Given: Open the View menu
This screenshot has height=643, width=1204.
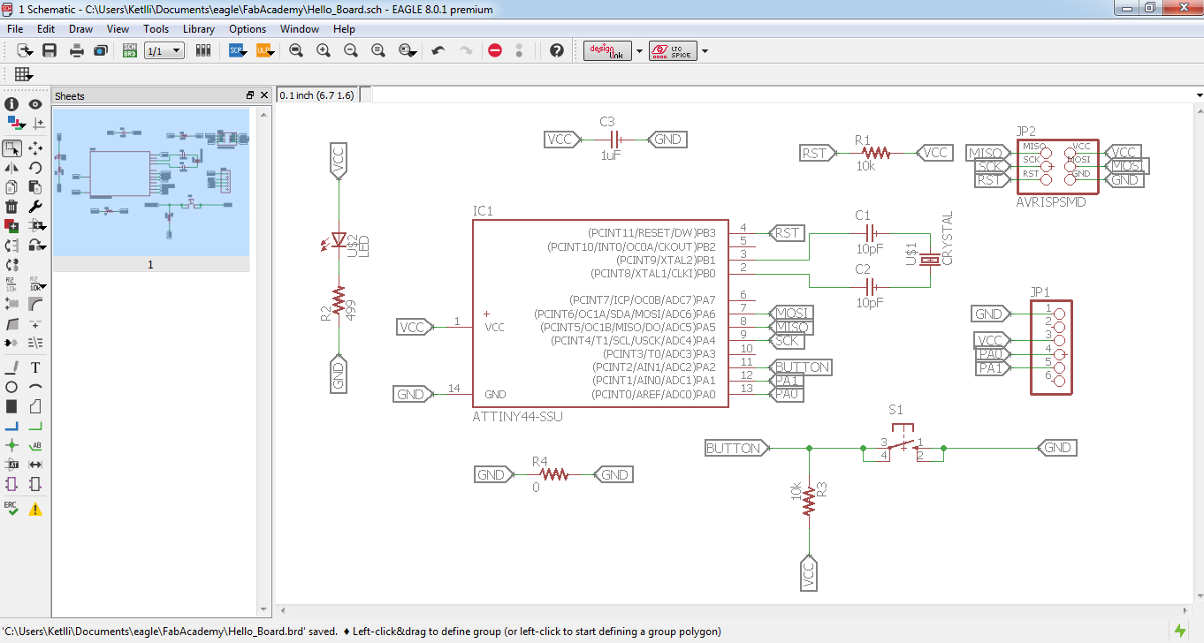Looking at the screenshot, I should (118, 29).
